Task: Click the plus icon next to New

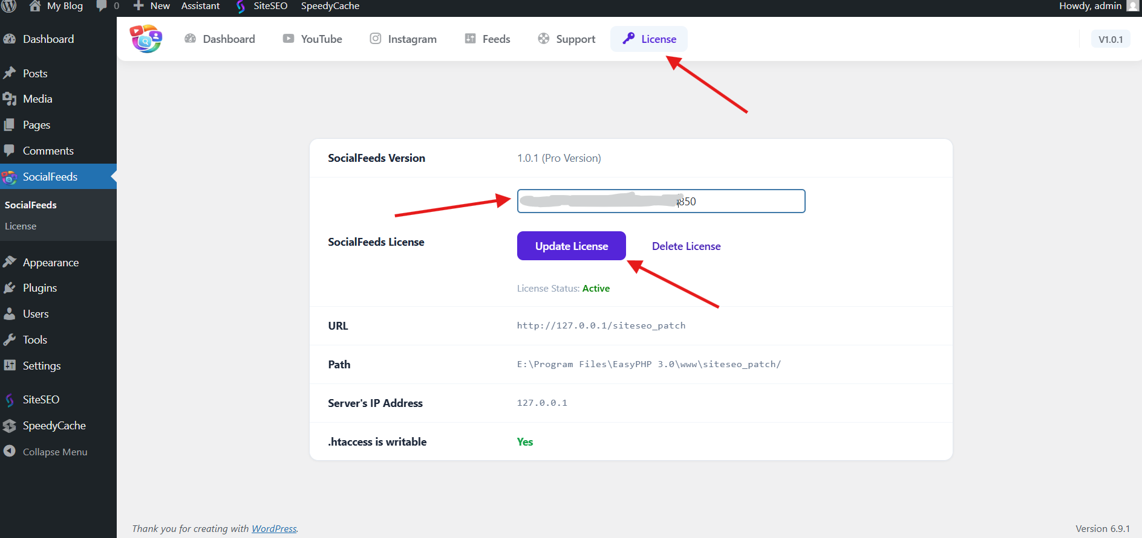Action: [139, 5]
